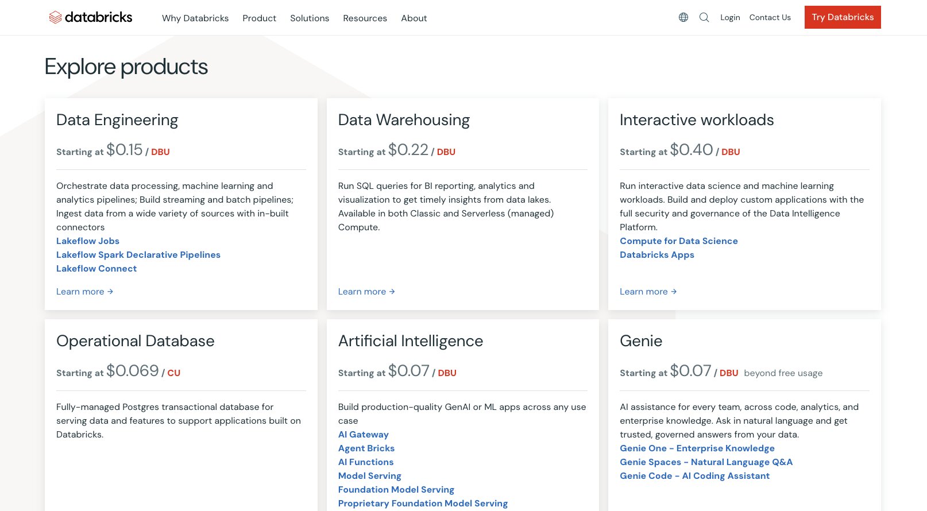Screen dimensions: 927x511
Task: Click the CU unit label
Action: point(174,373)
